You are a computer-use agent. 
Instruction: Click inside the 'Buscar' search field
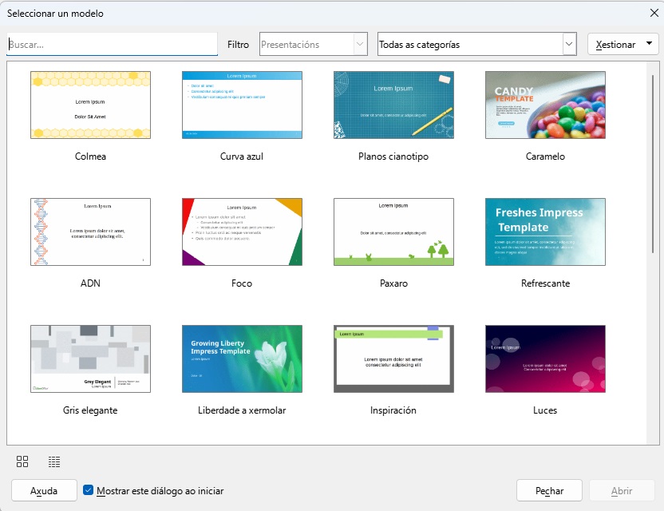pyautogui.click(x=112, y=44)
